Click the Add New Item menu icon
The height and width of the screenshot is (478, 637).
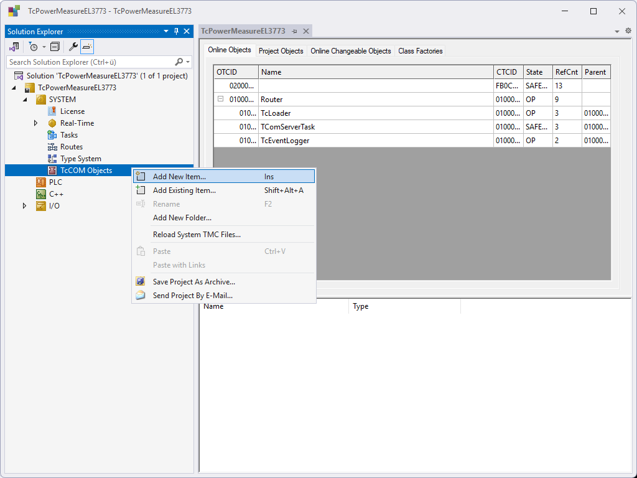141,176
